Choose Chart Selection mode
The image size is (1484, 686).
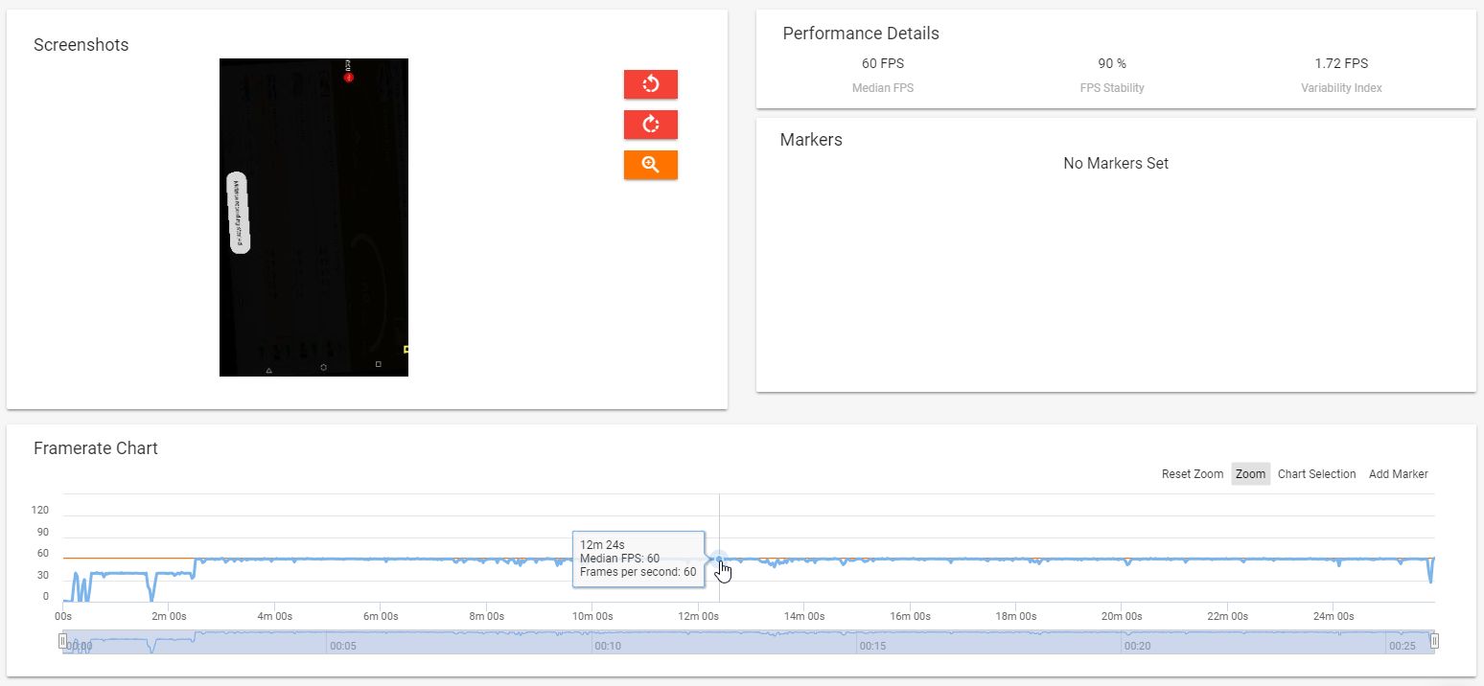[x=1316, y=474]
